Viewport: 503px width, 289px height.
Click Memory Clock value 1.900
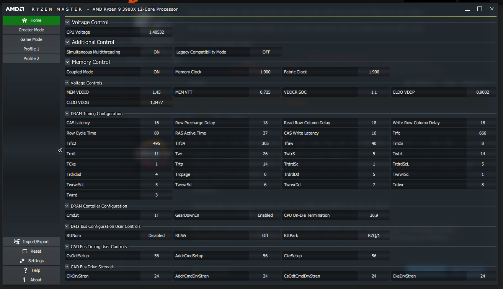click(x=265, y=72)
